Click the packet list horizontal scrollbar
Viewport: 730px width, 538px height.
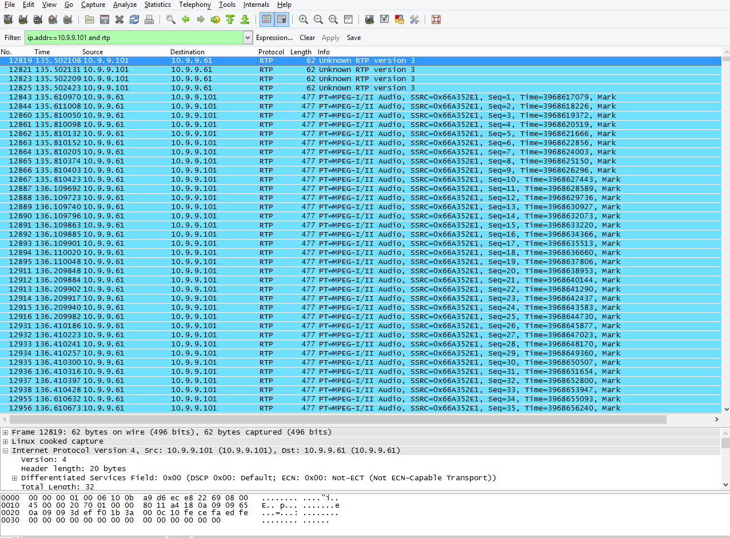[x=337, y=419]
